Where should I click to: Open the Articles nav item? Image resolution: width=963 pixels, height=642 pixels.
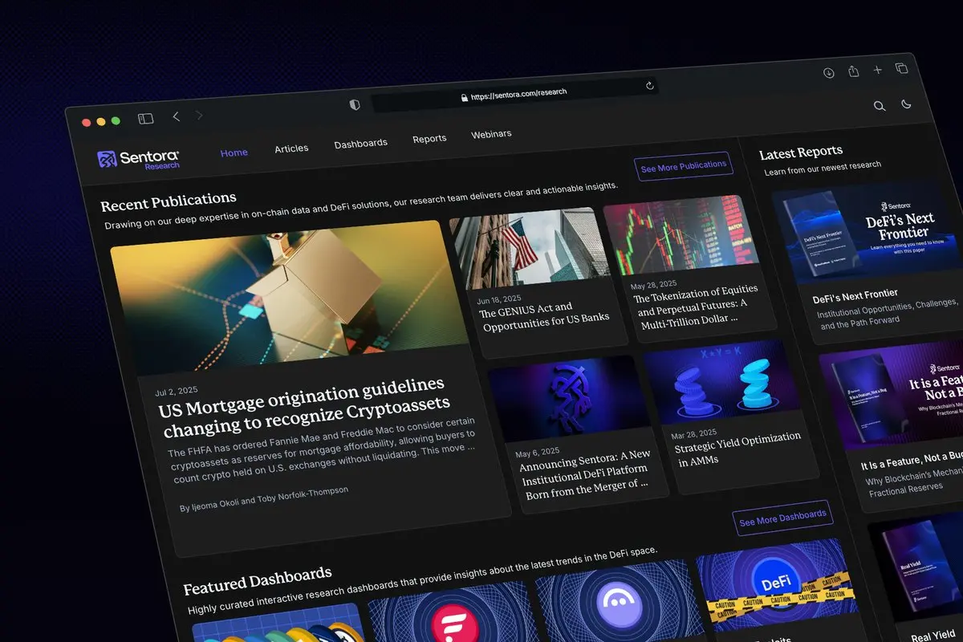pyautogui.click(x=291, y=148)
